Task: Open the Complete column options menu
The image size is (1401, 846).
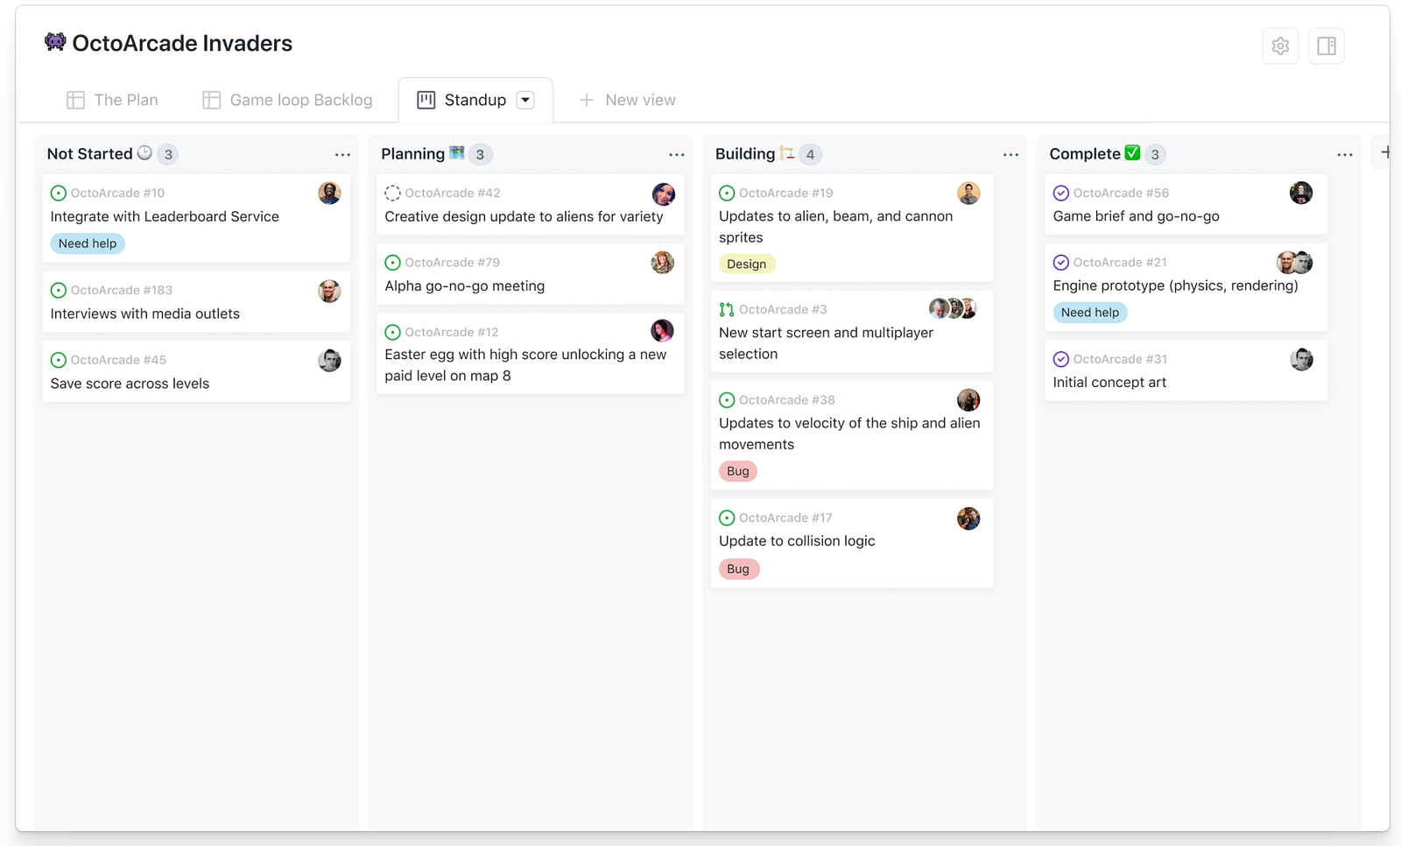Action: 1345,155
